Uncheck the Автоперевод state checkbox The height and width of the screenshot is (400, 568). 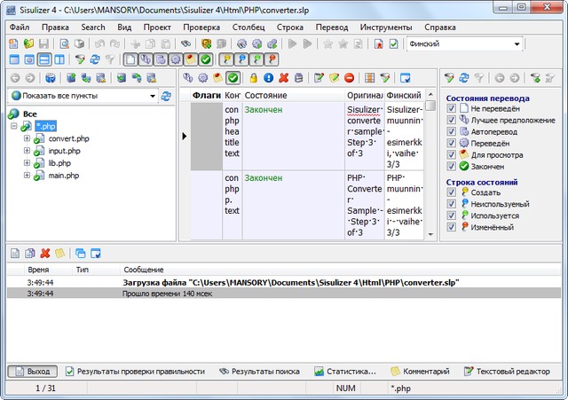(x=453, y=131)
